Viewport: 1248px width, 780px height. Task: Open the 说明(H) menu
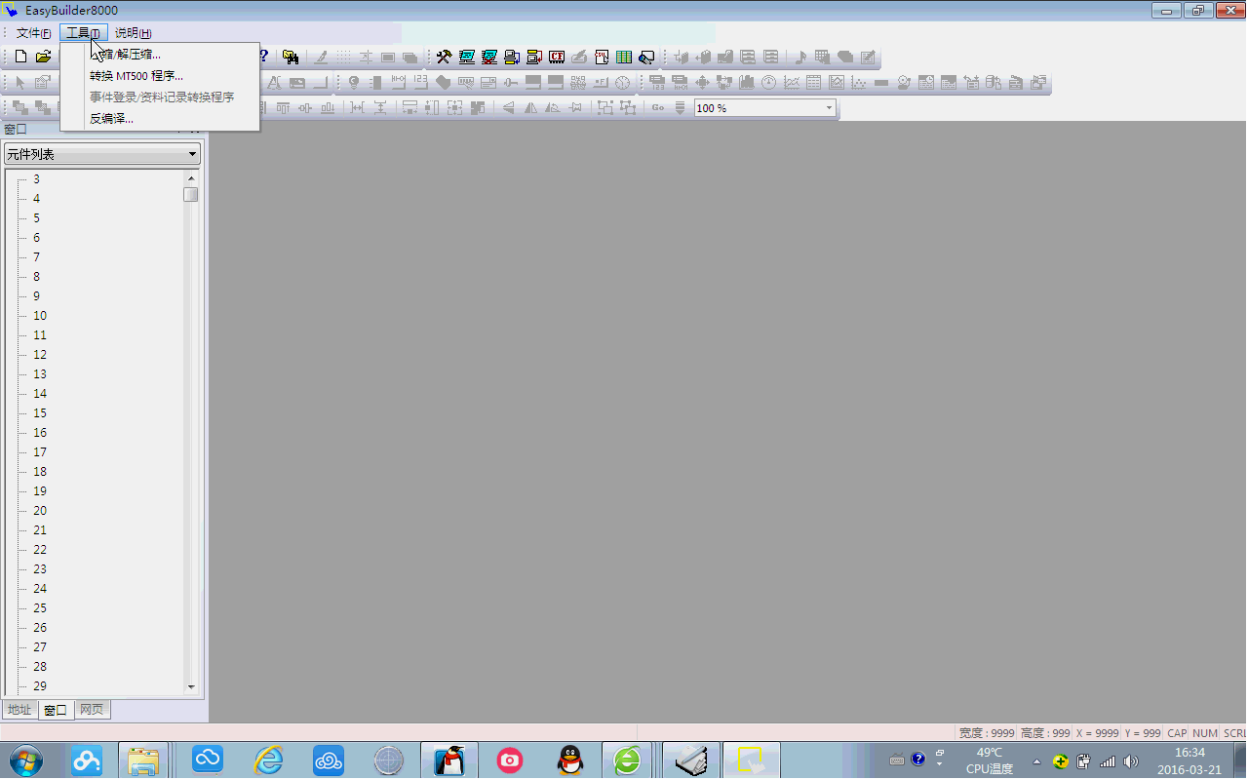[x=133, y=33]
